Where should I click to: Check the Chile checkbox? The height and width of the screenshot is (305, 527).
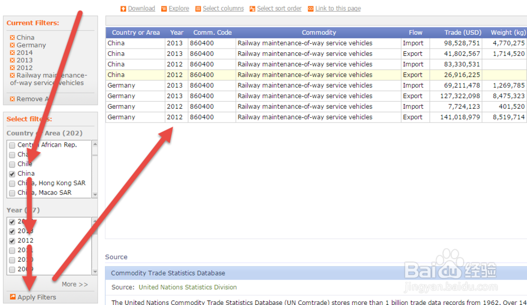[x=12, y=164]
